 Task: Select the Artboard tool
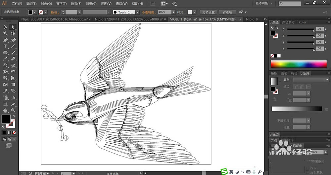tap(5, 104)
